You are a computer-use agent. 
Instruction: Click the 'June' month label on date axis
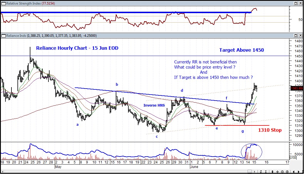pyautogui.click(x=194, y=167)
